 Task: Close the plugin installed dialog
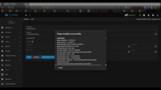coord(60,68)
